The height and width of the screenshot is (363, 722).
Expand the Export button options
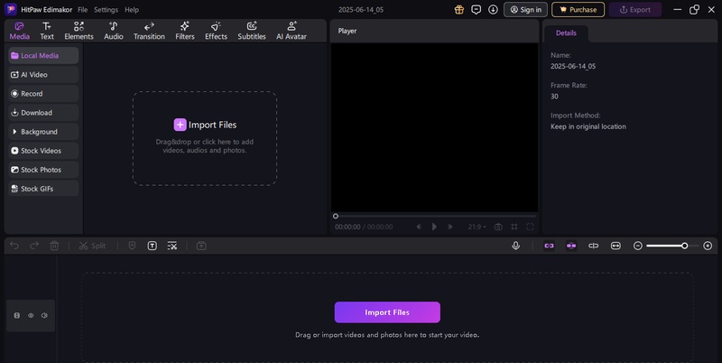(x=634, y=9)
